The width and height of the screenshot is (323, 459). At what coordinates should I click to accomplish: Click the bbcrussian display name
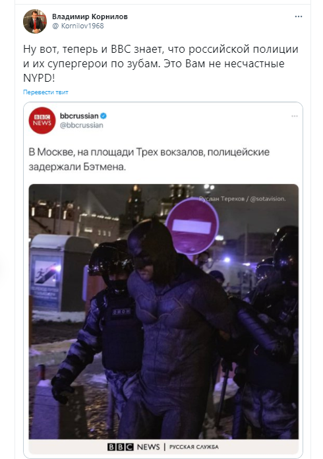point(79,116)
